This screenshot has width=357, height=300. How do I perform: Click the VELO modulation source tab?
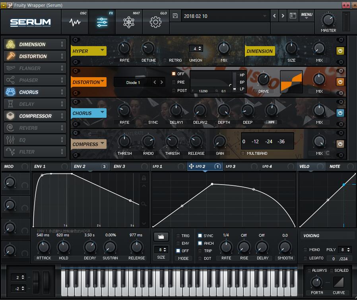[x=311, y=166]
